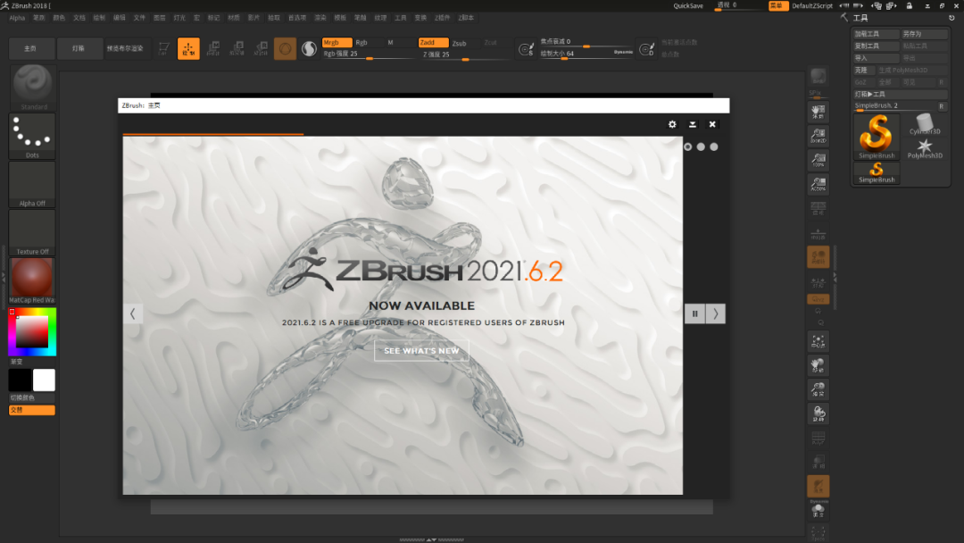Click the D shortcut icon beside the Dynamic label
The image size is (964, 543).
point(646,49)
